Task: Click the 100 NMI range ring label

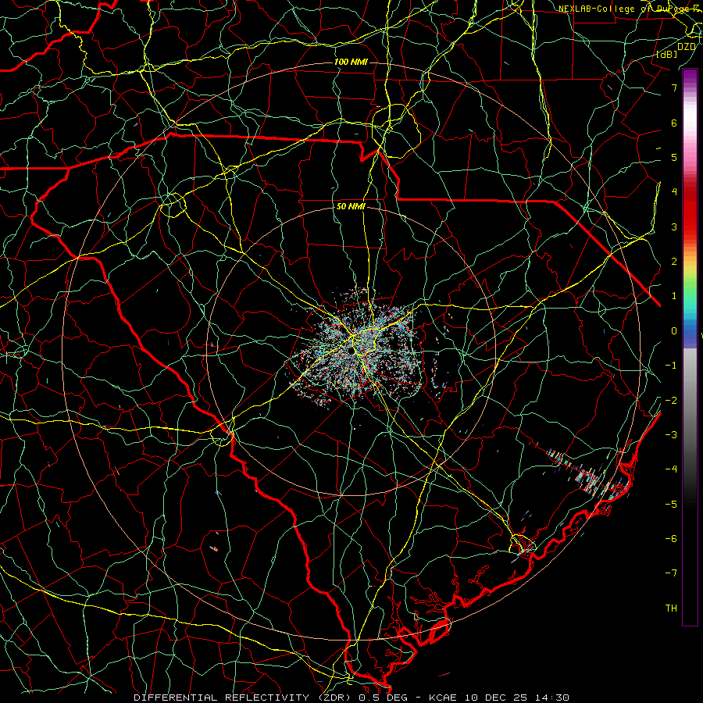Action: coord(351,62)
